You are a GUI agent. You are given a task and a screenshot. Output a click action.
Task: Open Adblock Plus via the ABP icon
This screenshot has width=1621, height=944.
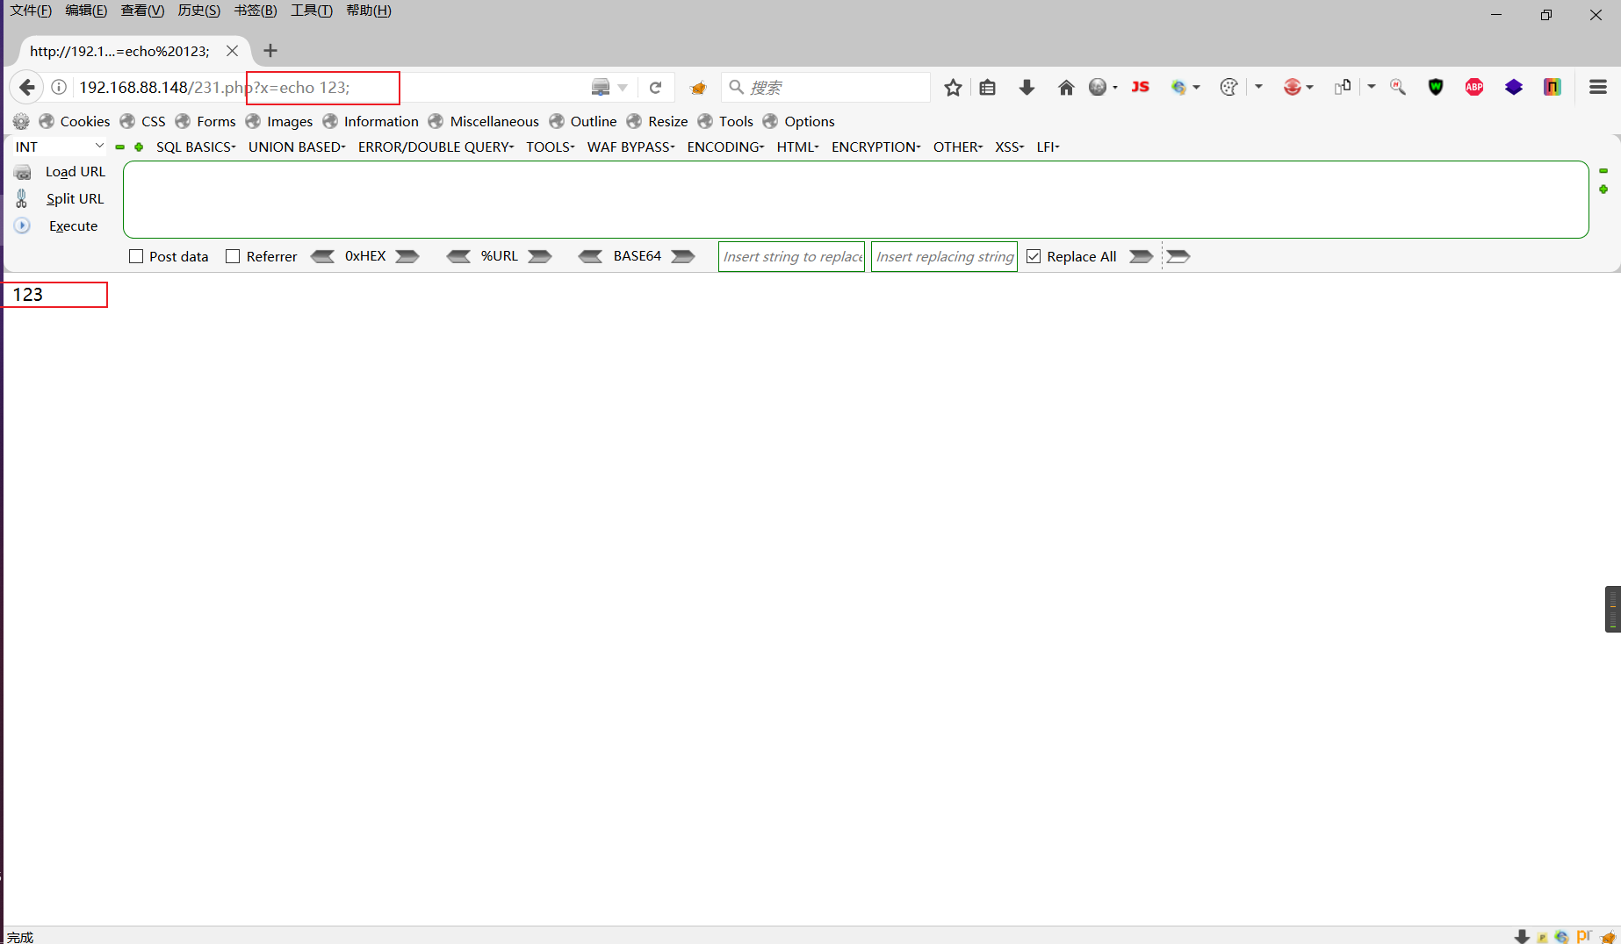pos(1473,87)
